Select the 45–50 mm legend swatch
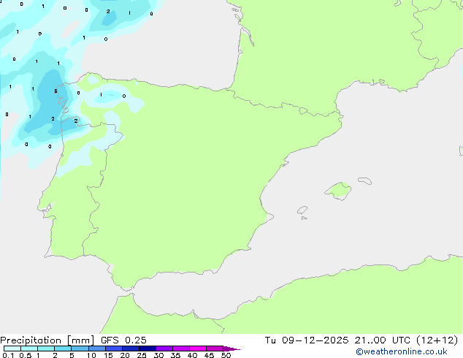 tap(215, 349)
